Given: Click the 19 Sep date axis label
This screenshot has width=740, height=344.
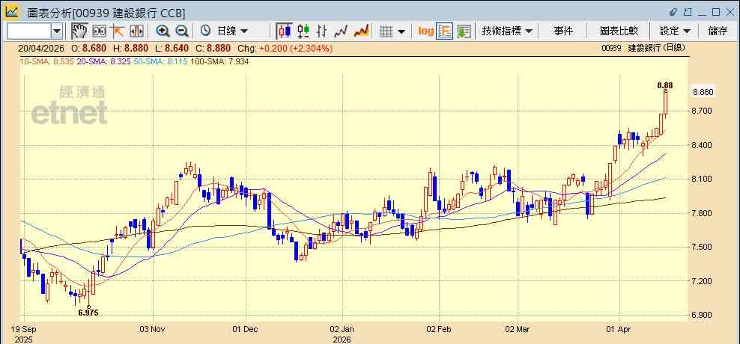Looking at the screenshot, I should point(22,329).
